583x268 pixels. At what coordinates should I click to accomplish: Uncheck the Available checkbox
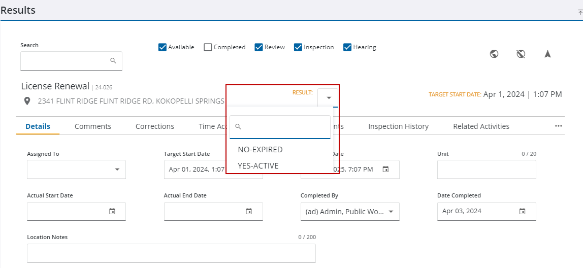163,47
